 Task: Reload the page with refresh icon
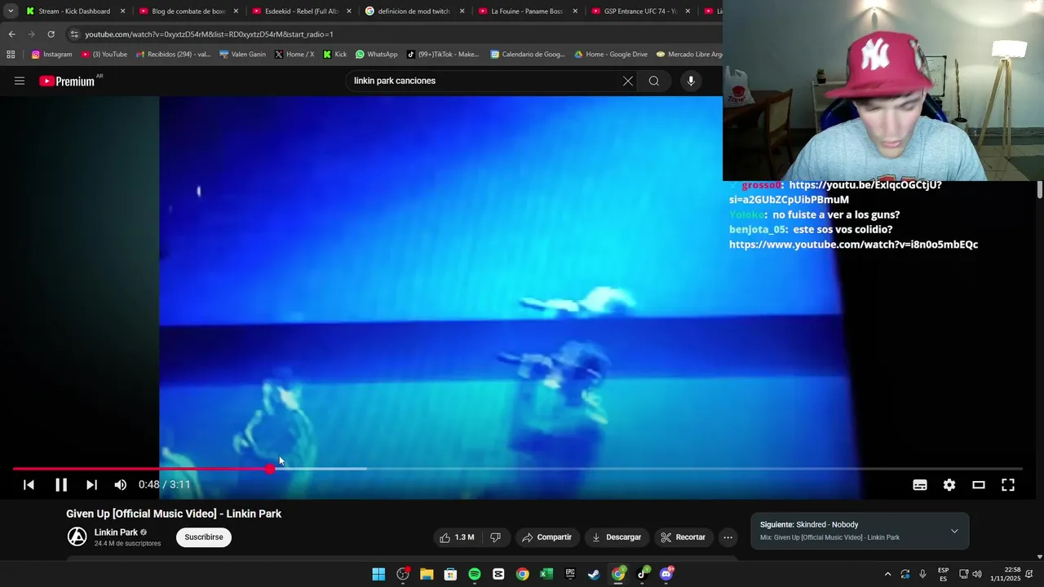(x=51, y=34)
